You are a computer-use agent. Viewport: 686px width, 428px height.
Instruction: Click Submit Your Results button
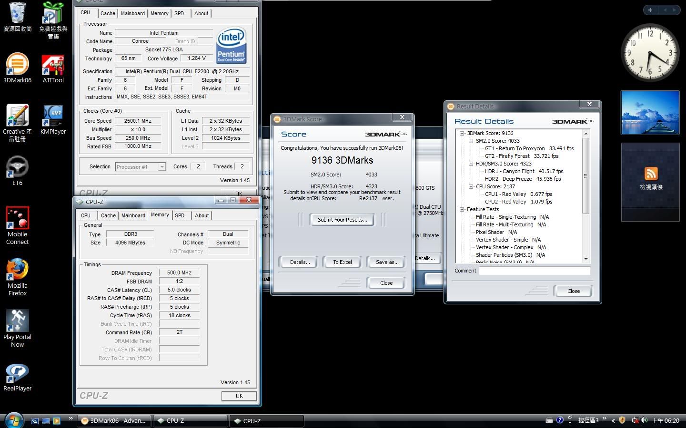(x=342, y=220)
